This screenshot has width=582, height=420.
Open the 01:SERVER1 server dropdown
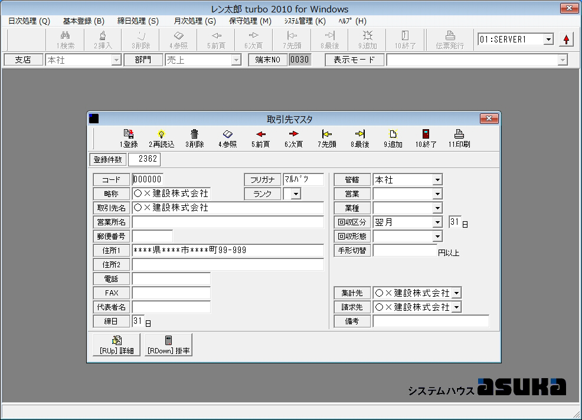click(x=548, y=40)
